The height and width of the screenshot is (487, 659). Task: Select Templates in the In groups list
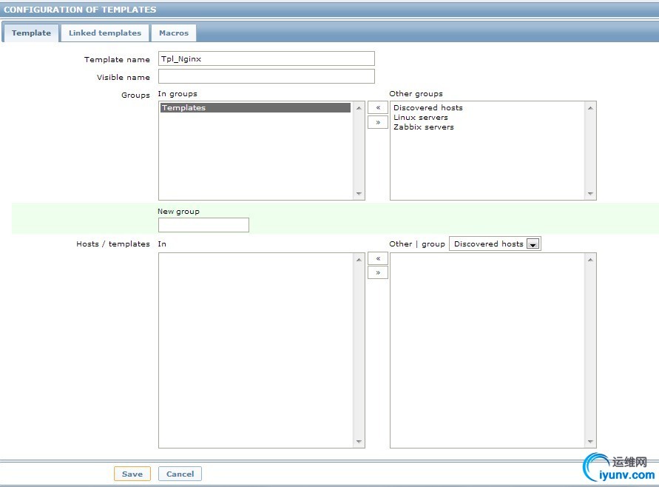(x=255, y=107)
